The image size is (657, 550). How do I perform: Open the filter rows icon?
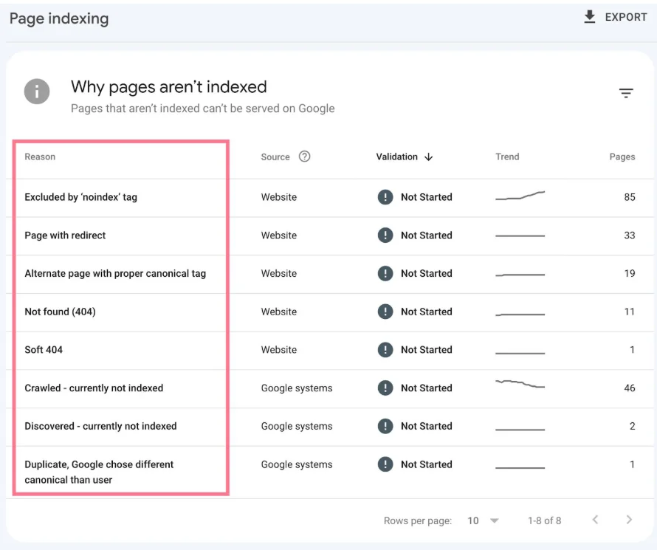point(626,93)
